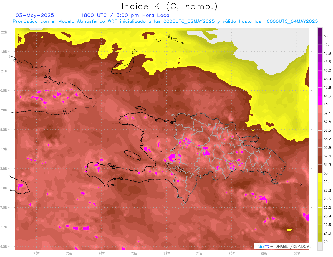
Task: Pick the dark purple swatch beside 50
Action: [320, 32]
